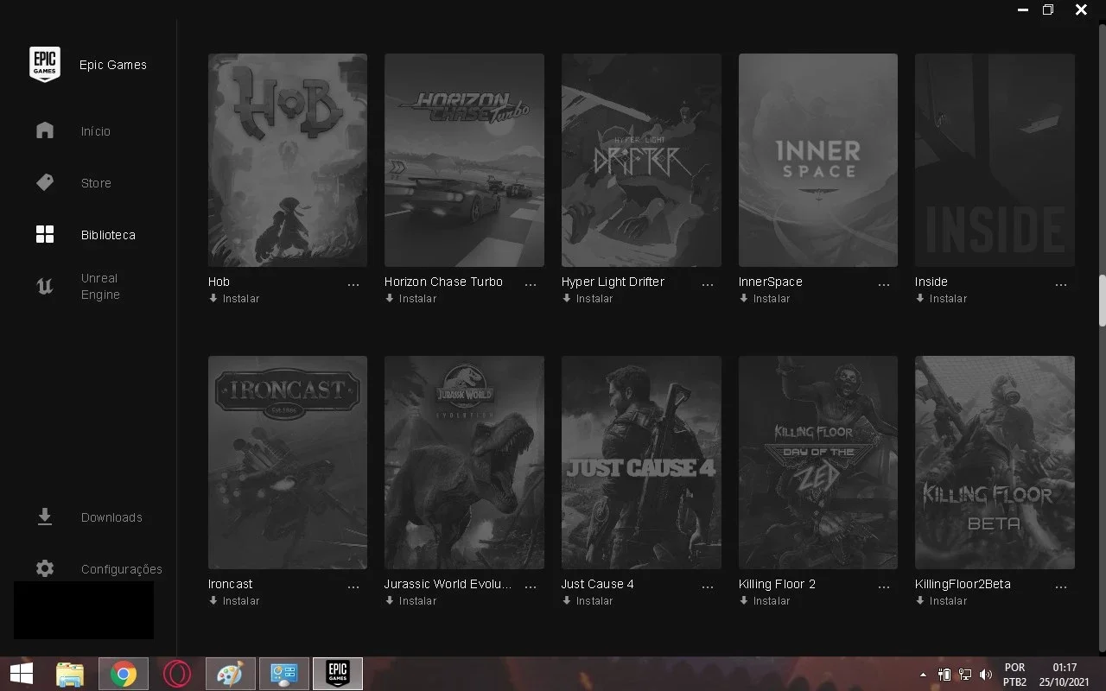Install InnerSpace with its Instalar button
The height and width of the screenshot is (691, 1106).
pyautogui.click(x=765, y=299)
